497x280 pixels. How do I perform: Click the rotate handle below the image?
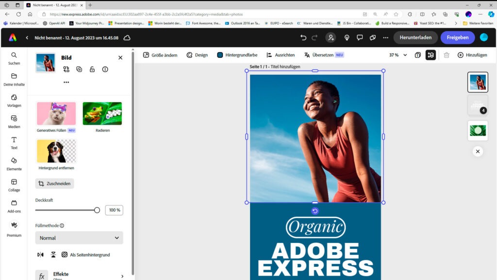(x=315, y=211)
